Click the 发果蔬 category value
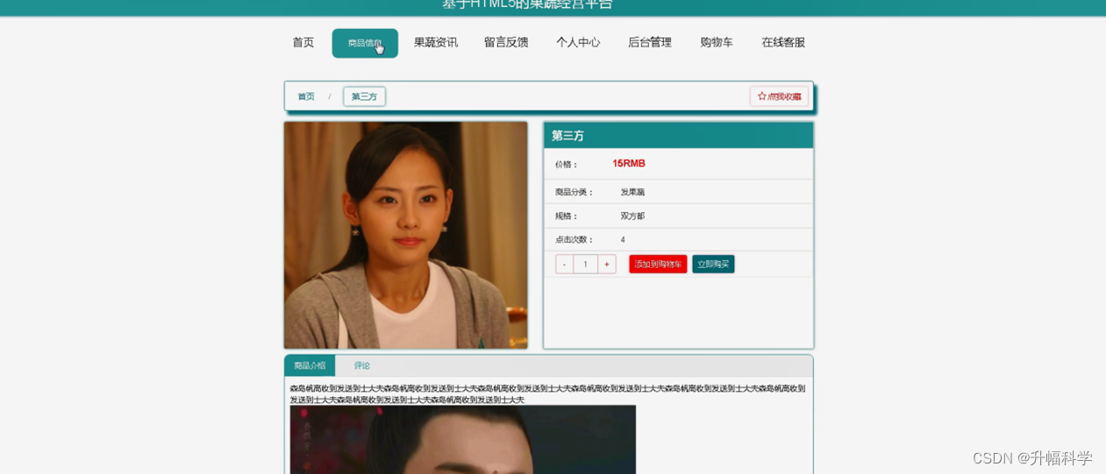 click(632, 192)
